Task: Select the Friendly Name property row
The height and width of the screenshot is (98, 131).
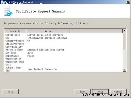Action: pos(63,50)
